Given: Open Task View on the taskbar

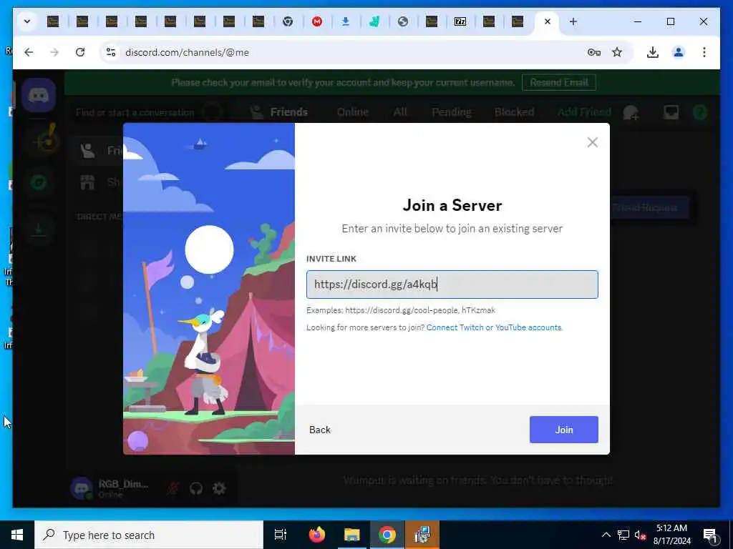Looking at the screenshot, I should pyautogui.click(x=280, y=535).
